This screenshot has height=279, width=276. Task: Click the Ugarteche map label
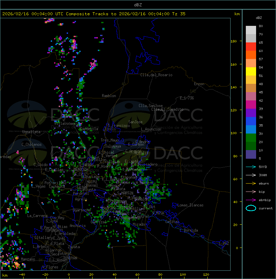pos(82,210)
